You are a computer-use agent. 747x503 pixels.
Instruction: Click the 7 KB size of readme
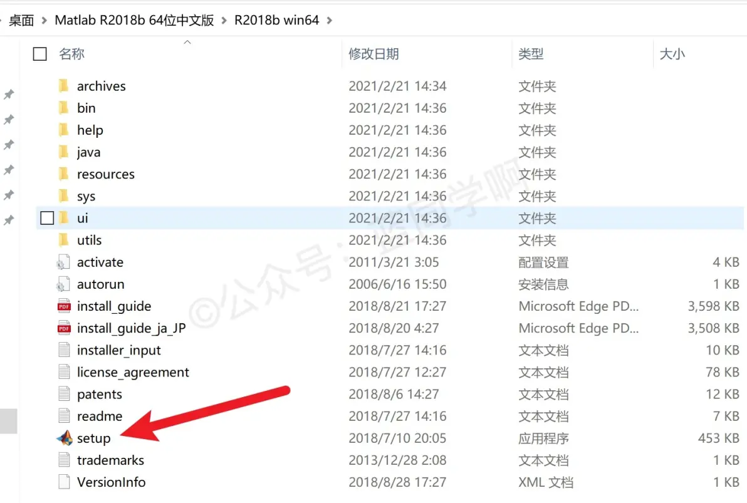(x=726, y=416)
